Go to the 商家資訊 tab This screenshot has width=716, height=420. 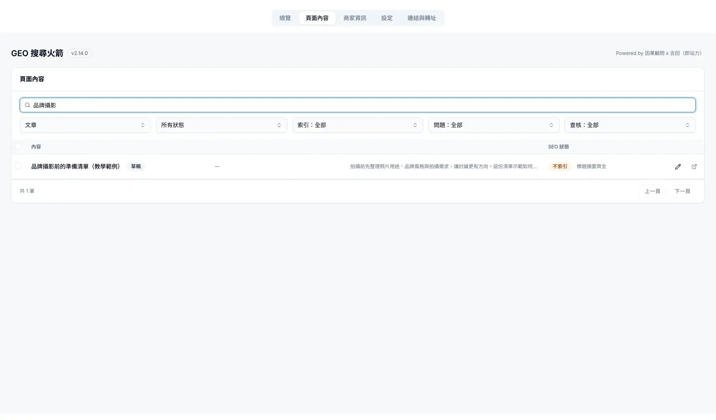point(355,18)
